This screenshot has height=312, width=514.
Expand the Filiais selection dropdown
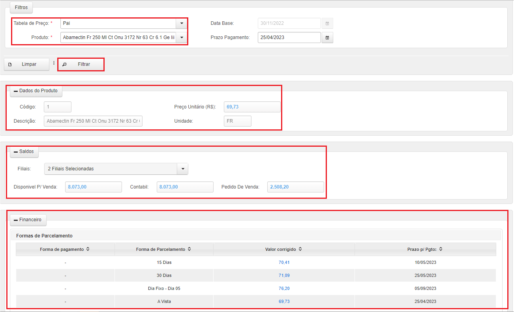click(182, 169)
